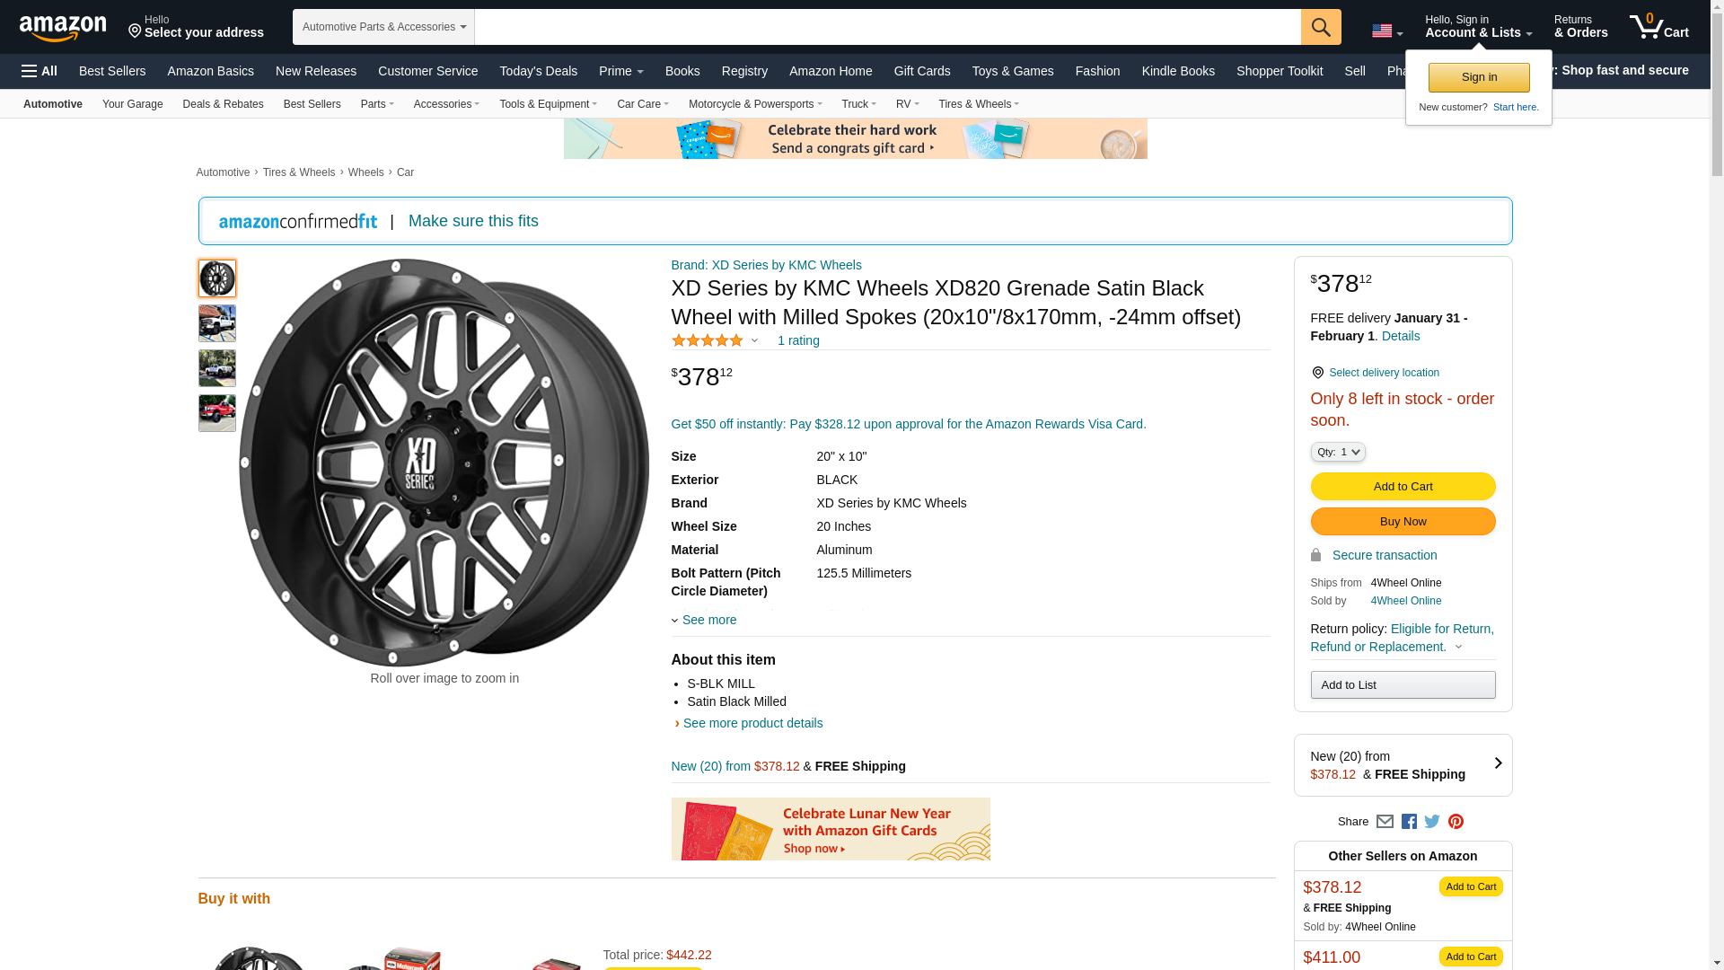1724x970 pixels.
Task: Open the search category dropdown
Action: [383, 27]
